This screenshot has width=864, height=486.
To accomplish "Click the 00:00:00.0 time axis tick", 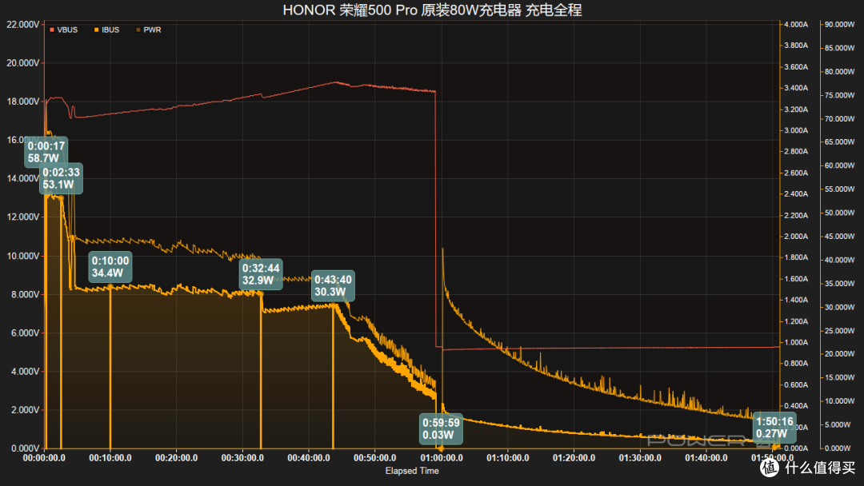I will (44, 458).
